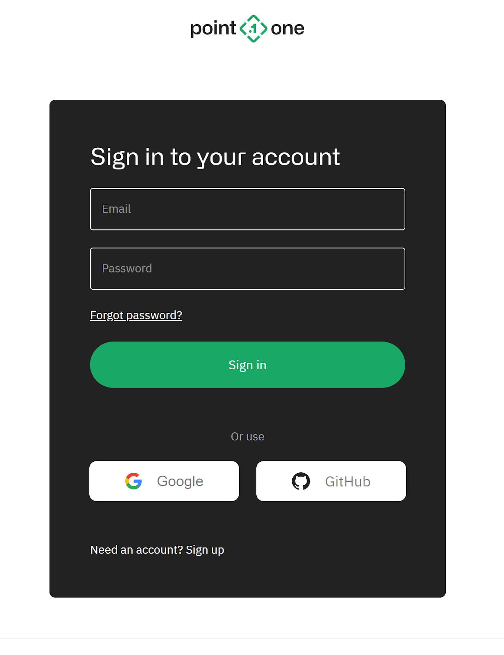Submit with the green Sign in button
504x655 pixels.
coord(248,365)
